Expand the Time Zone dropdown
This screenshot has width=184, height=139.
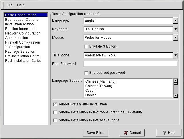[175, 55]
